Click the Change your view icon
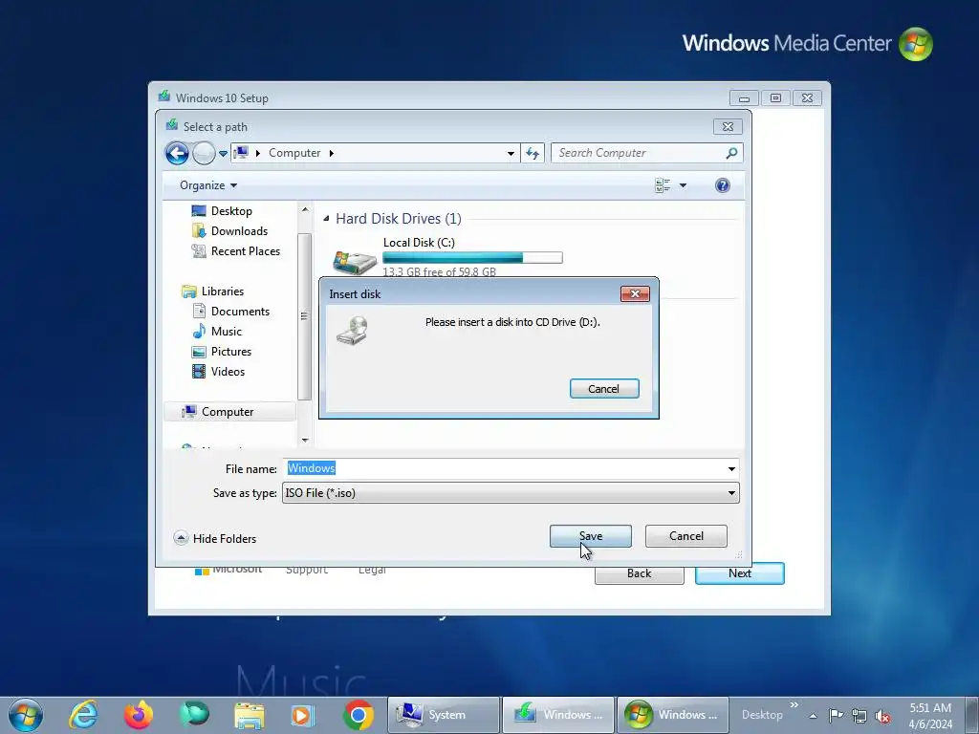 (x=663, y=185)
